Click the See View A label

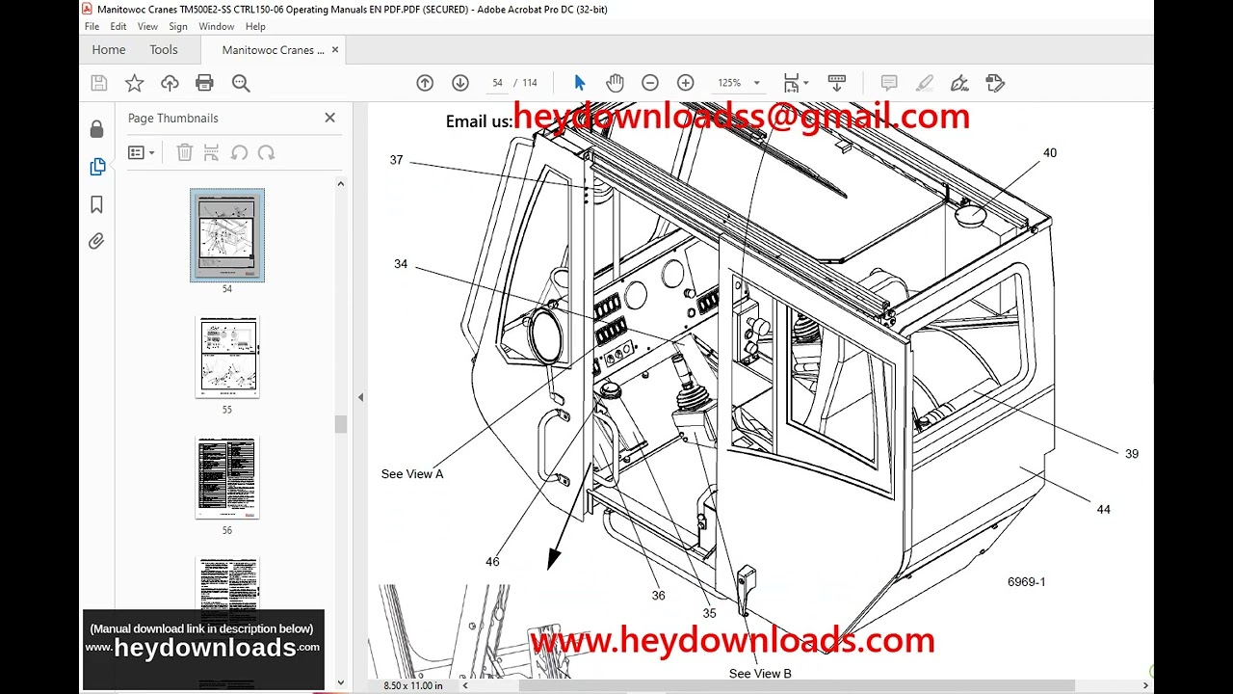pyautogui.click(x=412, y=474)
